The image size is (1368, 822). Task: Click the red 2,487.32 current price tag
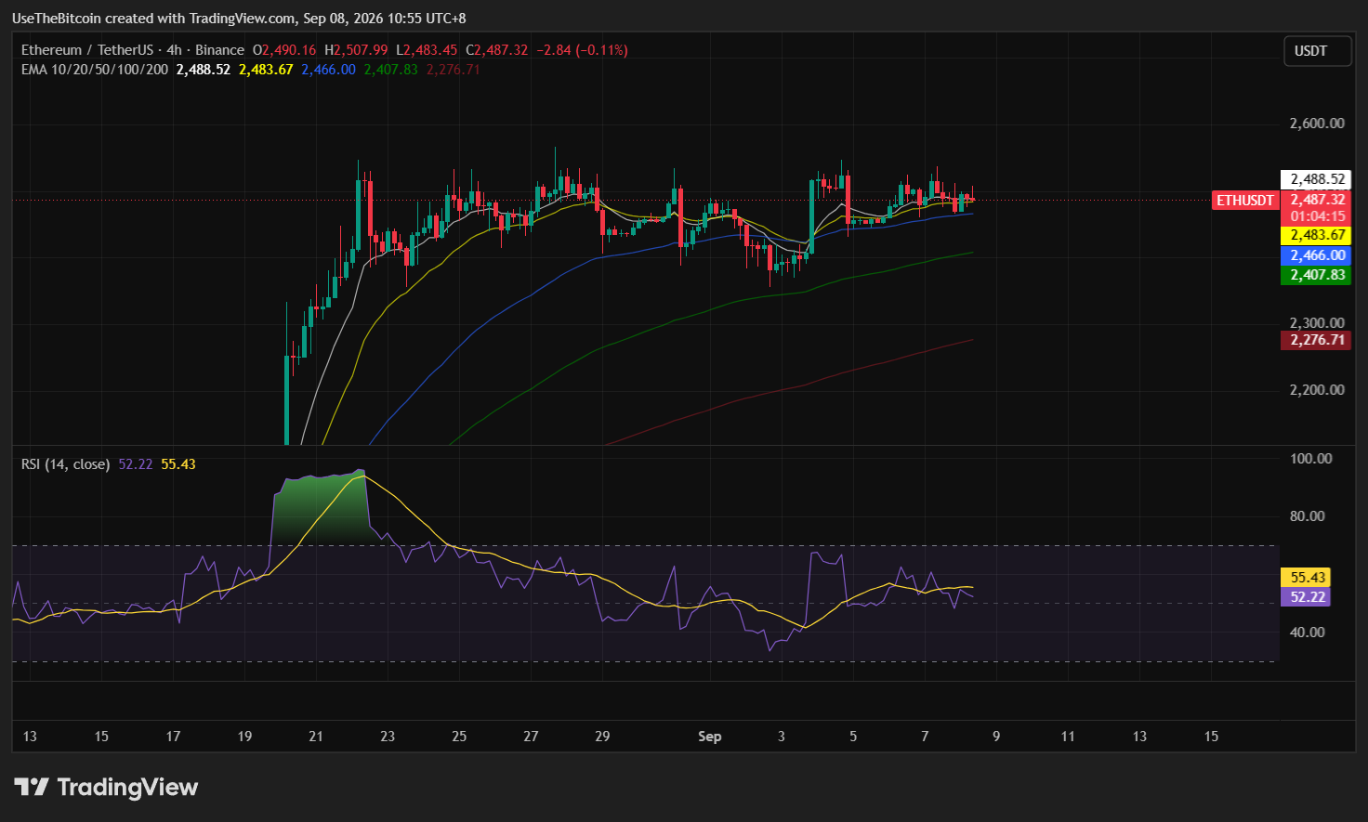(x=1317, y=200)
